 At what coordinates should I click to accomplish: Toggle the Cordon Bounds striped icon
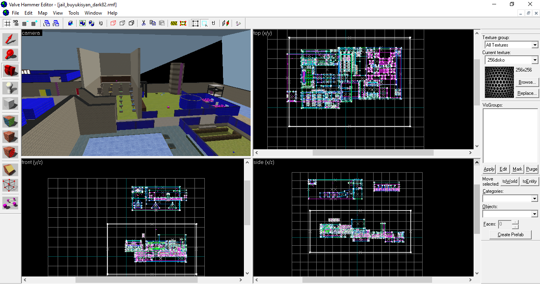tap(174, 23)
